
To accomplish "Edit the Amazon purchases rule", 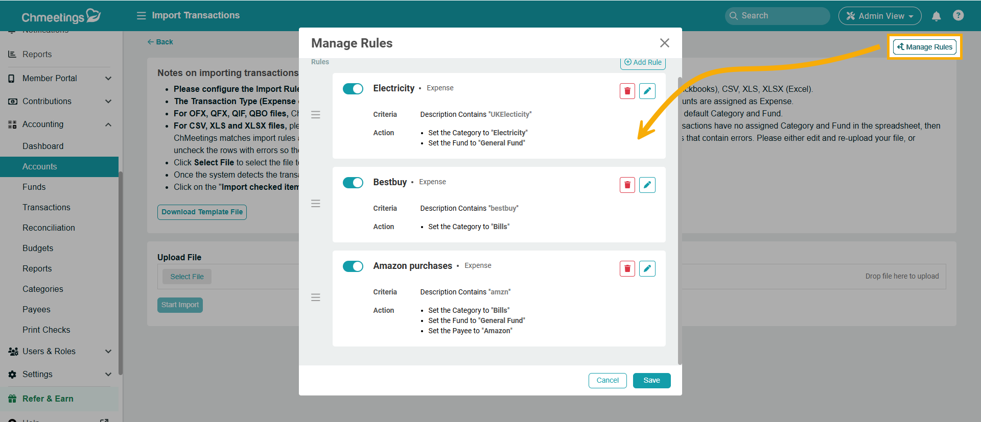I will [647, 268].
